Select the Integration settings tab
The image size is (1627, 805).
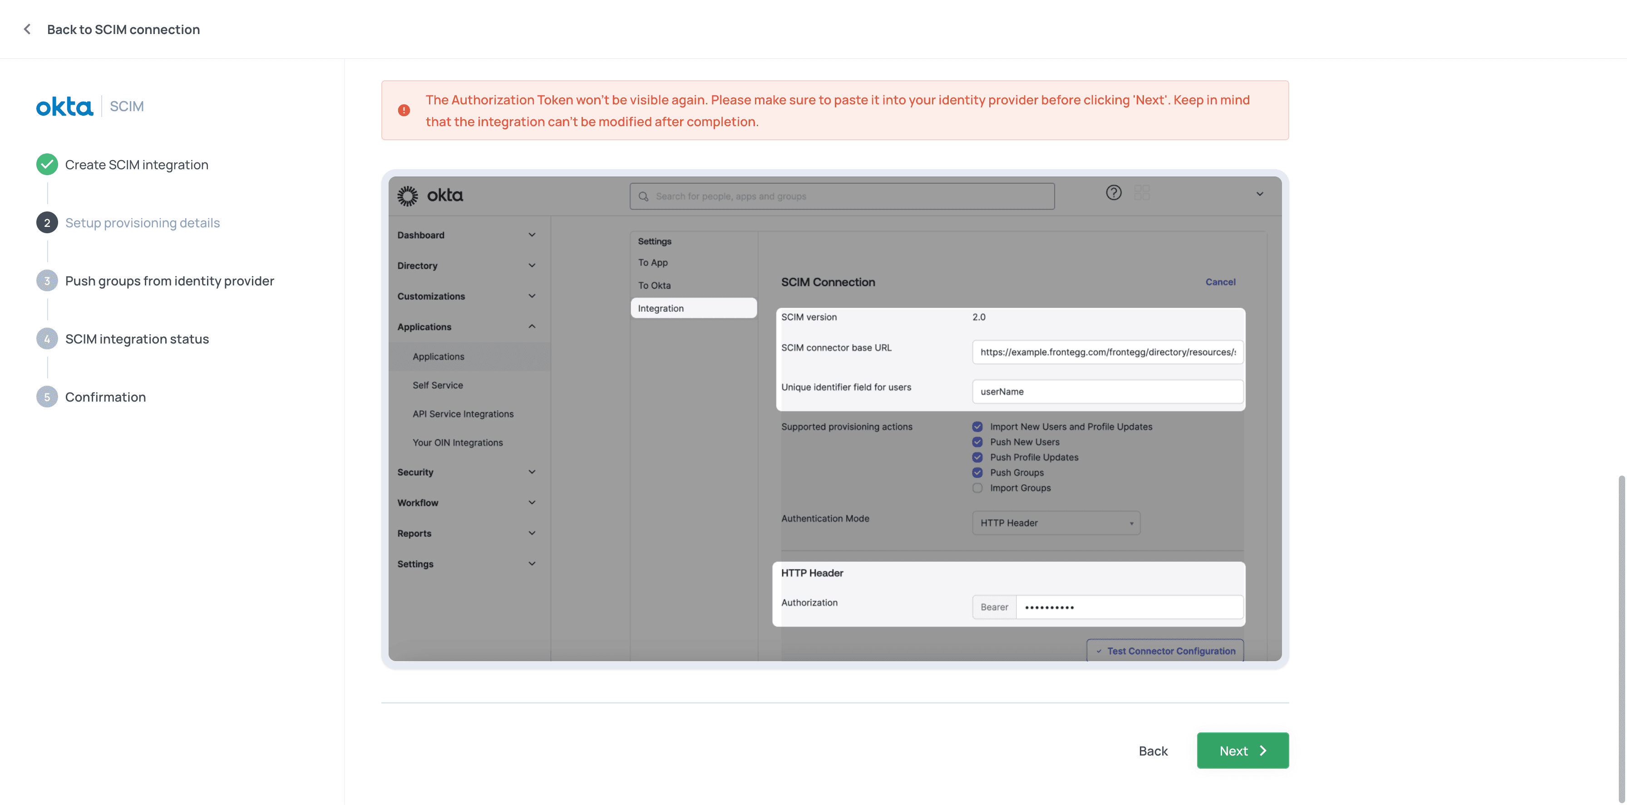pos(694,308)
